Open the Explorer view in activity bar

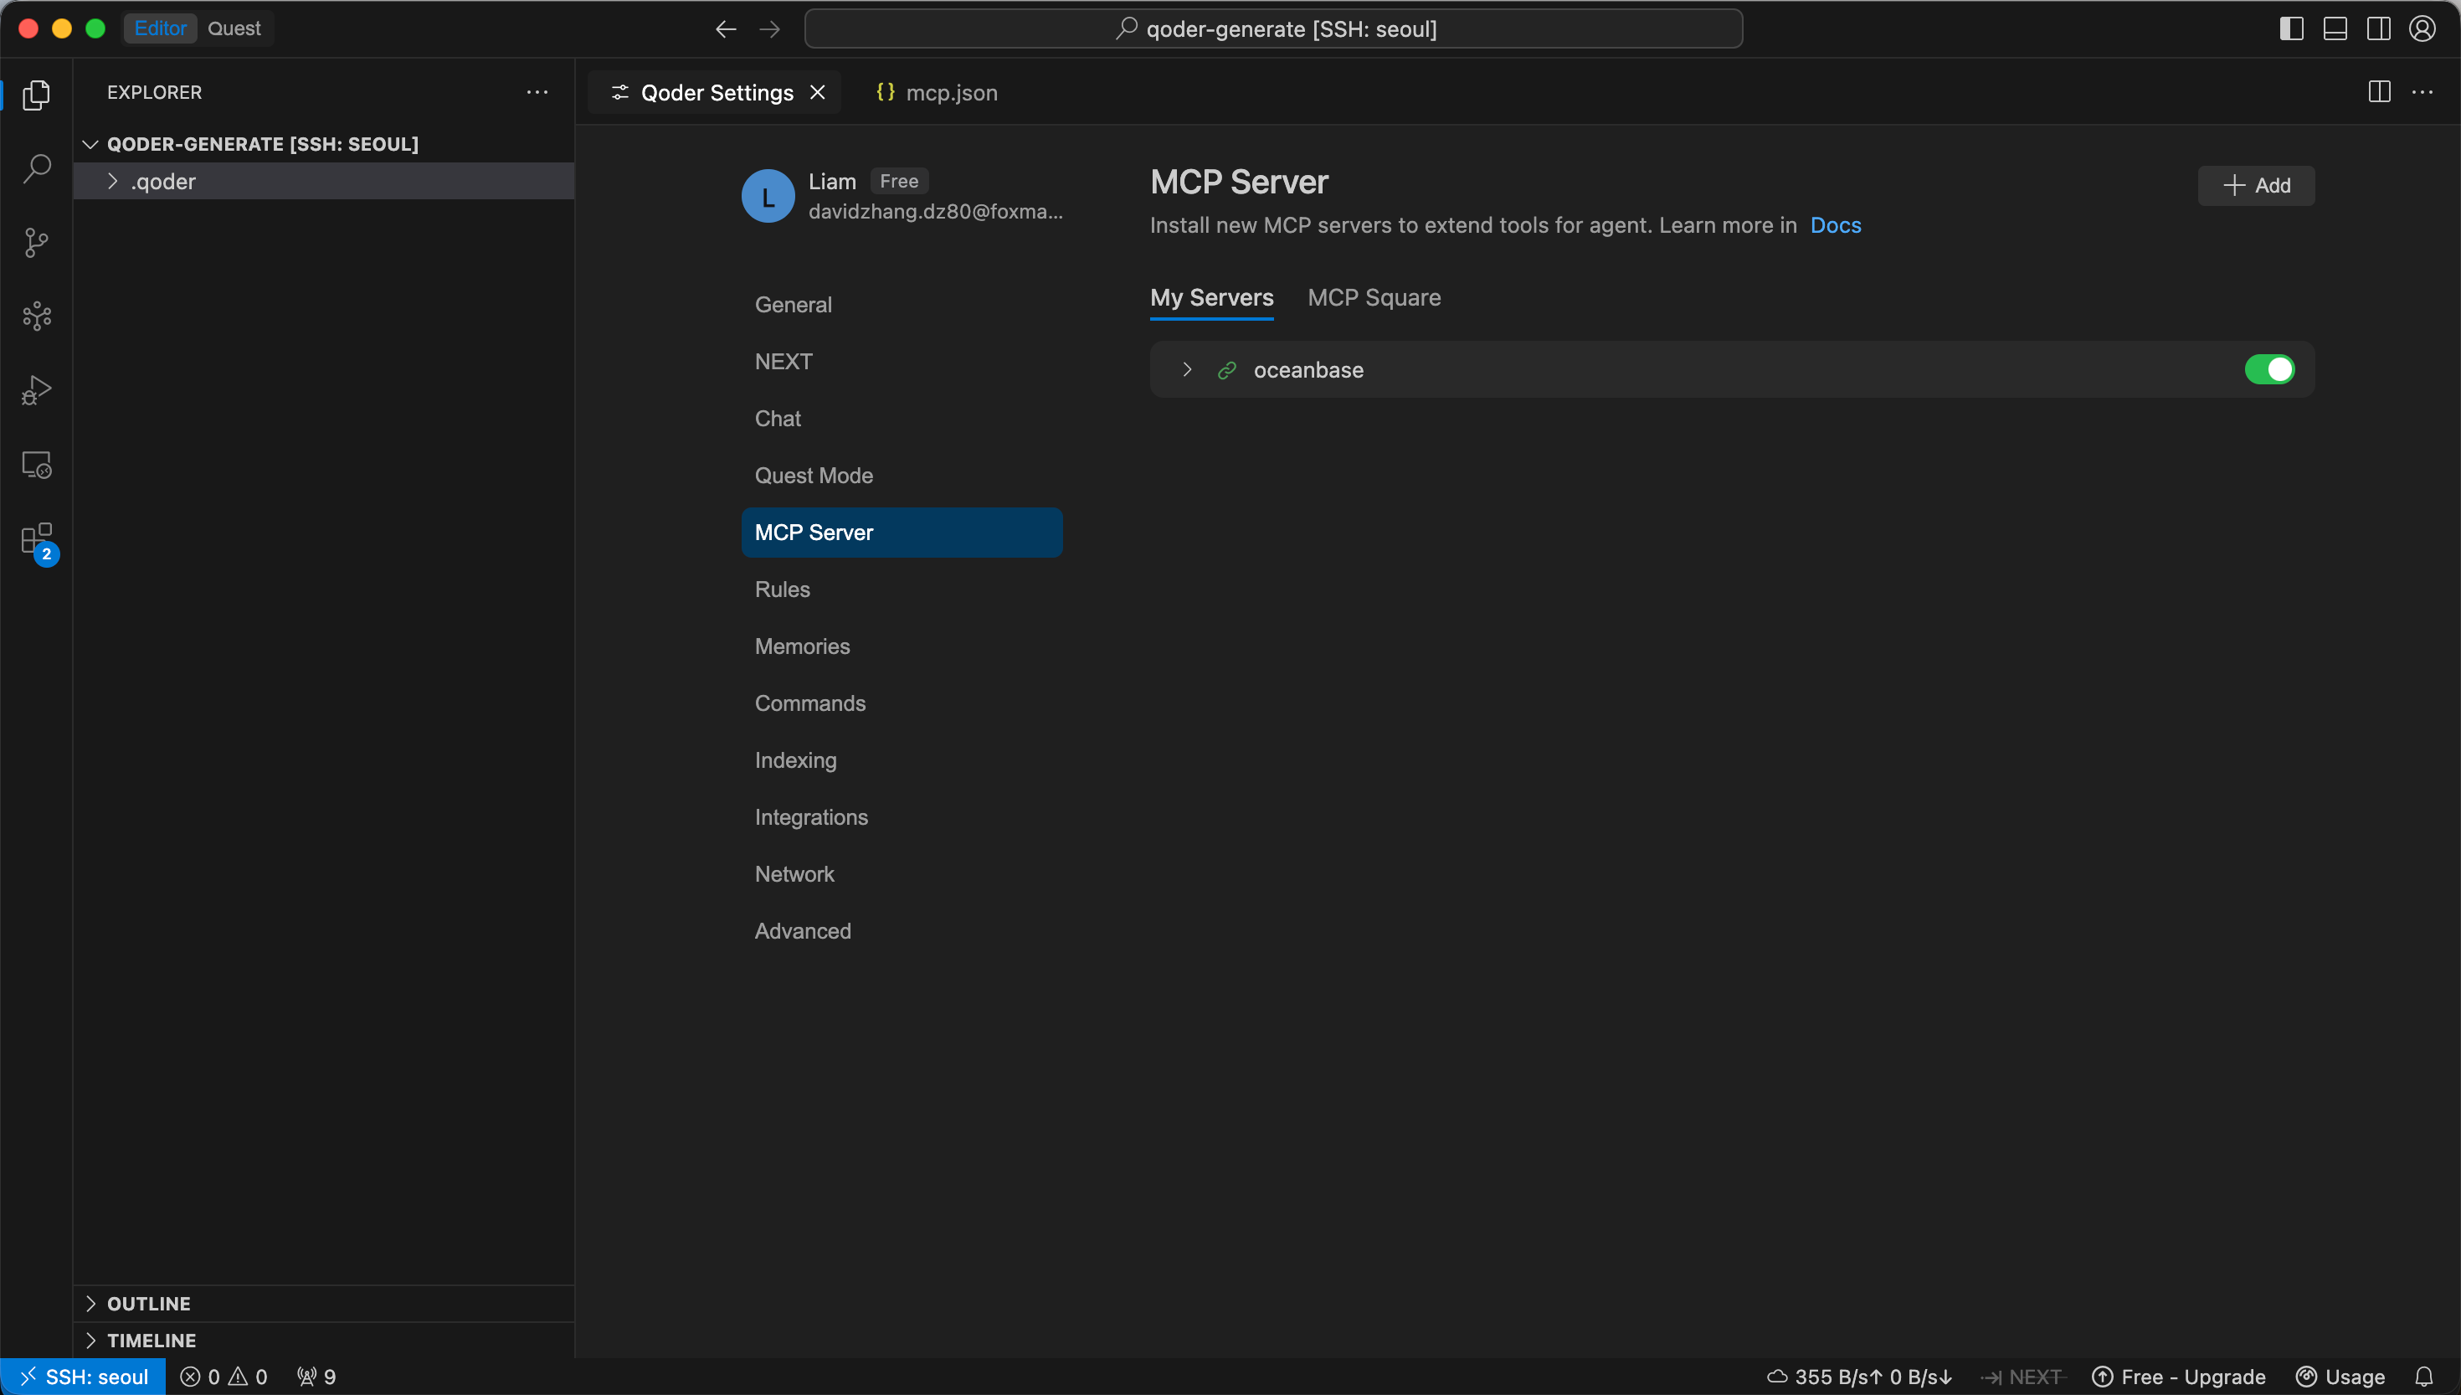[36, 94]
